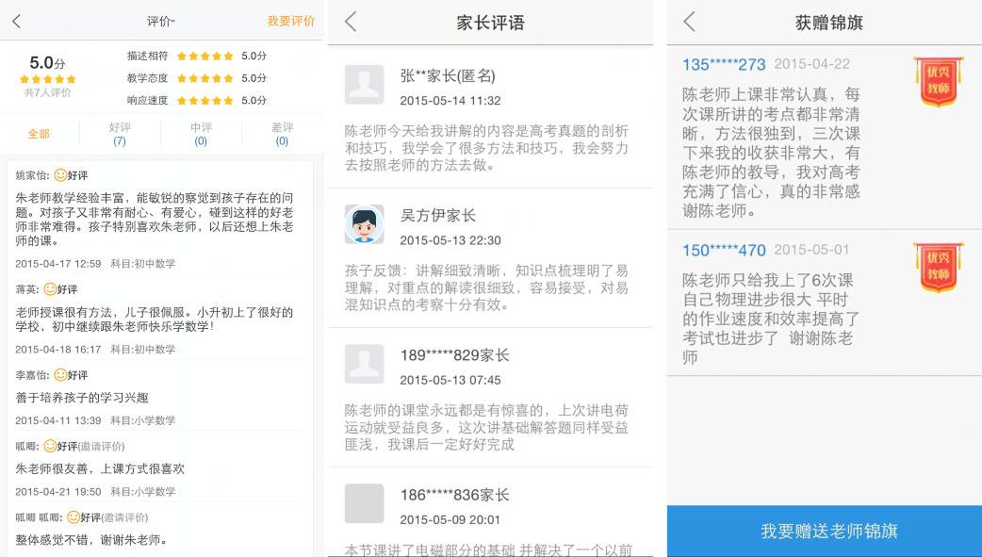Select the 全部 reviews tab

(39, 134)
